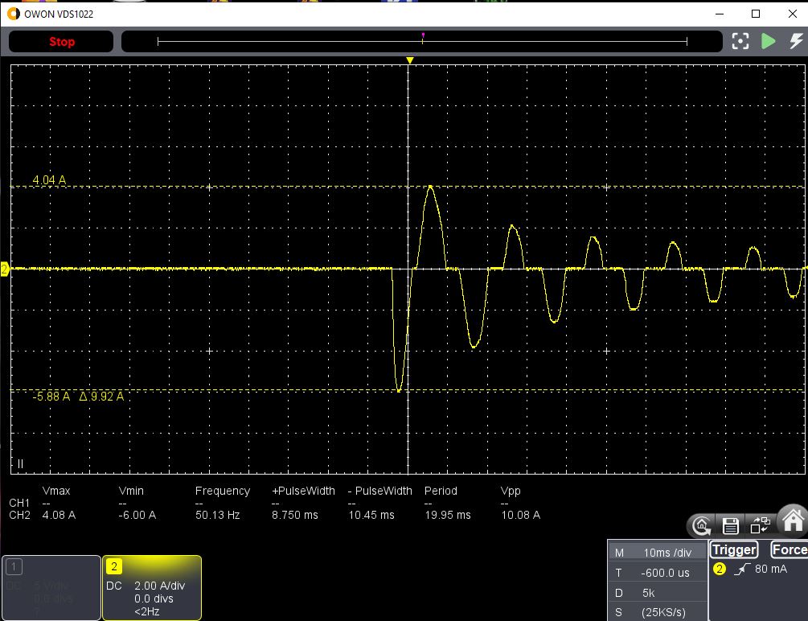Click the 0.0 divs offset value

pyautogui.click(x=154, y=598)
